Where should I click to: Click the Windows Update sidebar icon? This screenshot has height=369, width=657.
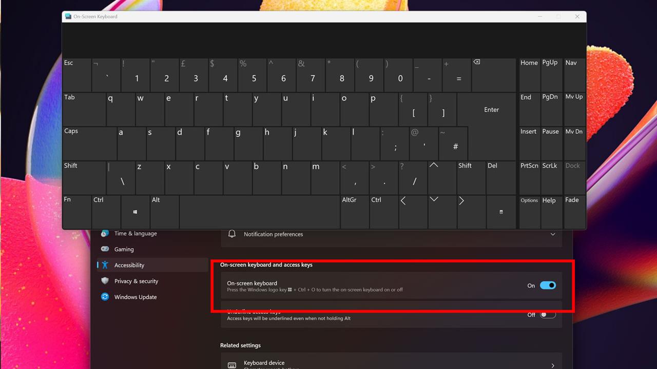point(105,297)
